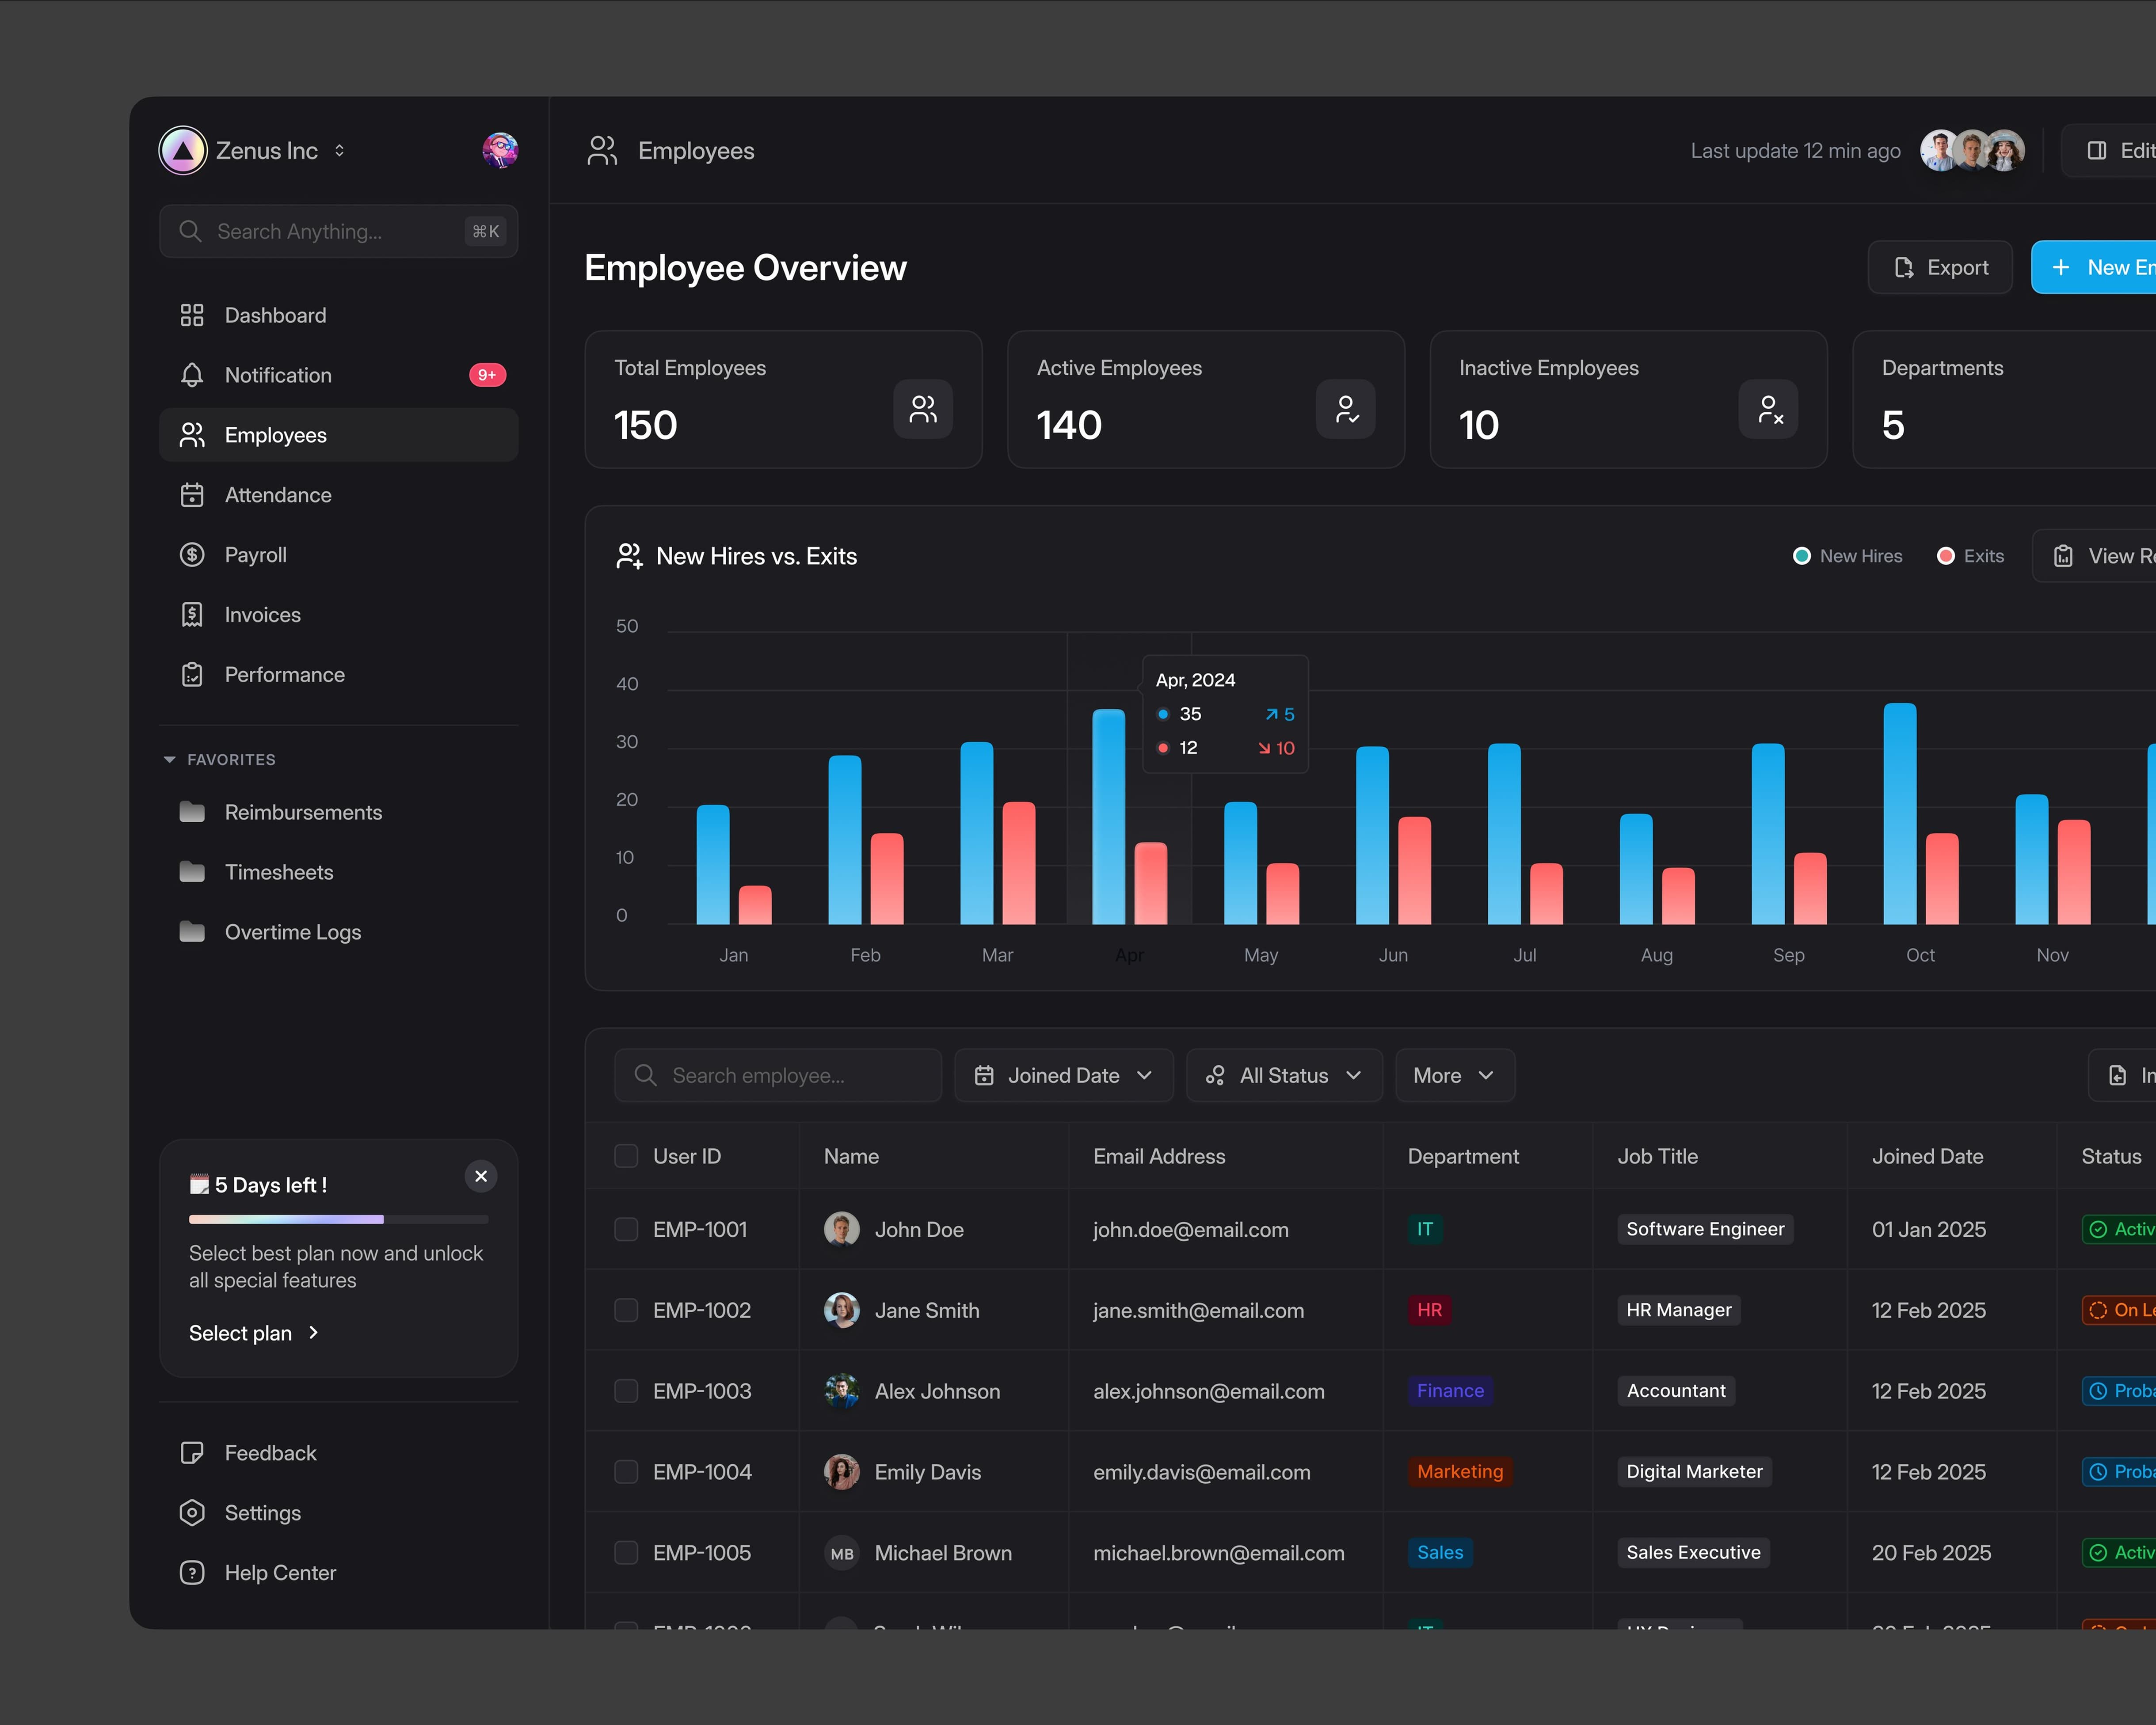Open the user profile avatar in sidebar
This screenshot has height=1725, width=2156.
pyautogui.click(x=500, y=151)
